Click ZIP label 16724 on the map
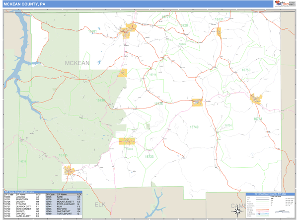Viewport: 298px width, 220px height. (228, 125)
